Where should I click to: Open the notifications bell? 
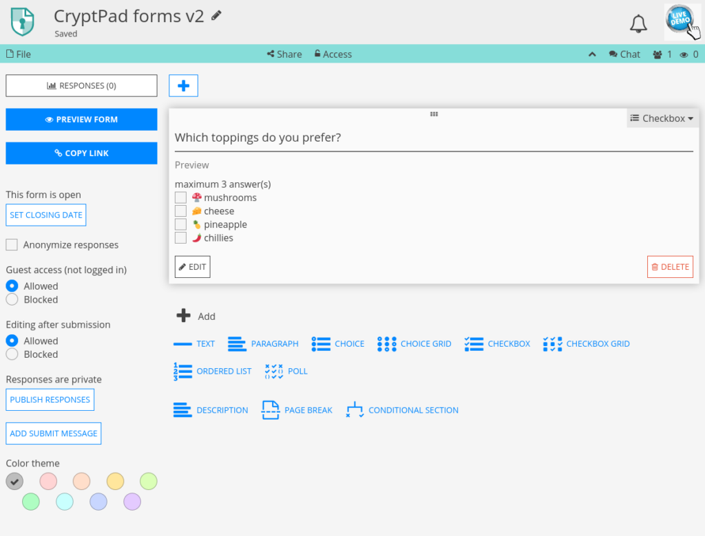(x=638, y=23)
